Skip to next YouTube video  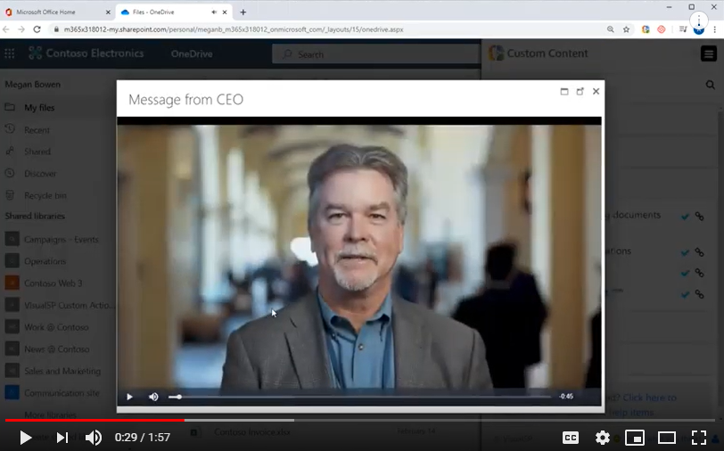tap(62, 437)
